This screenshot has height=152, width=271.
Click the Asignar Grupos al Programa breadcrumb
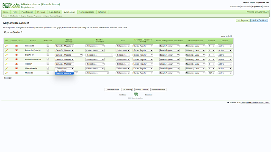[x=31, y=16]
